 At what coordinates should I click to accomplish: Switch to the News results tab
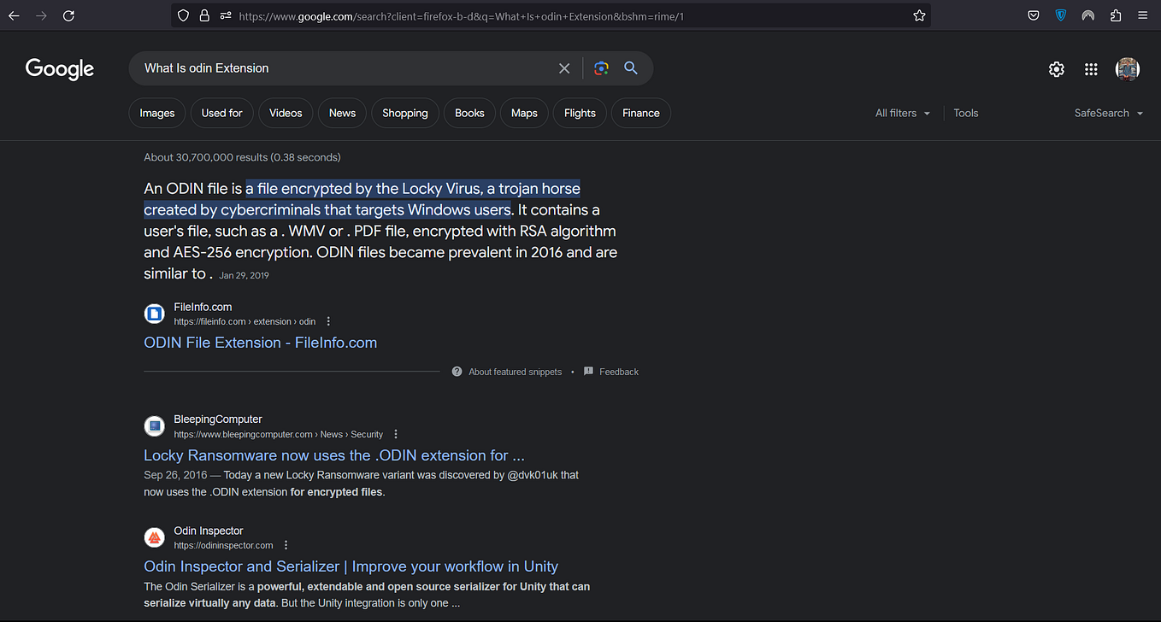pos(342,113)
